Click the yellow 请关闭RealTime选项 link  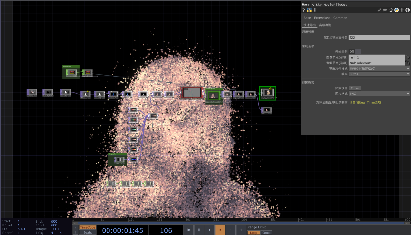(366, 102)
